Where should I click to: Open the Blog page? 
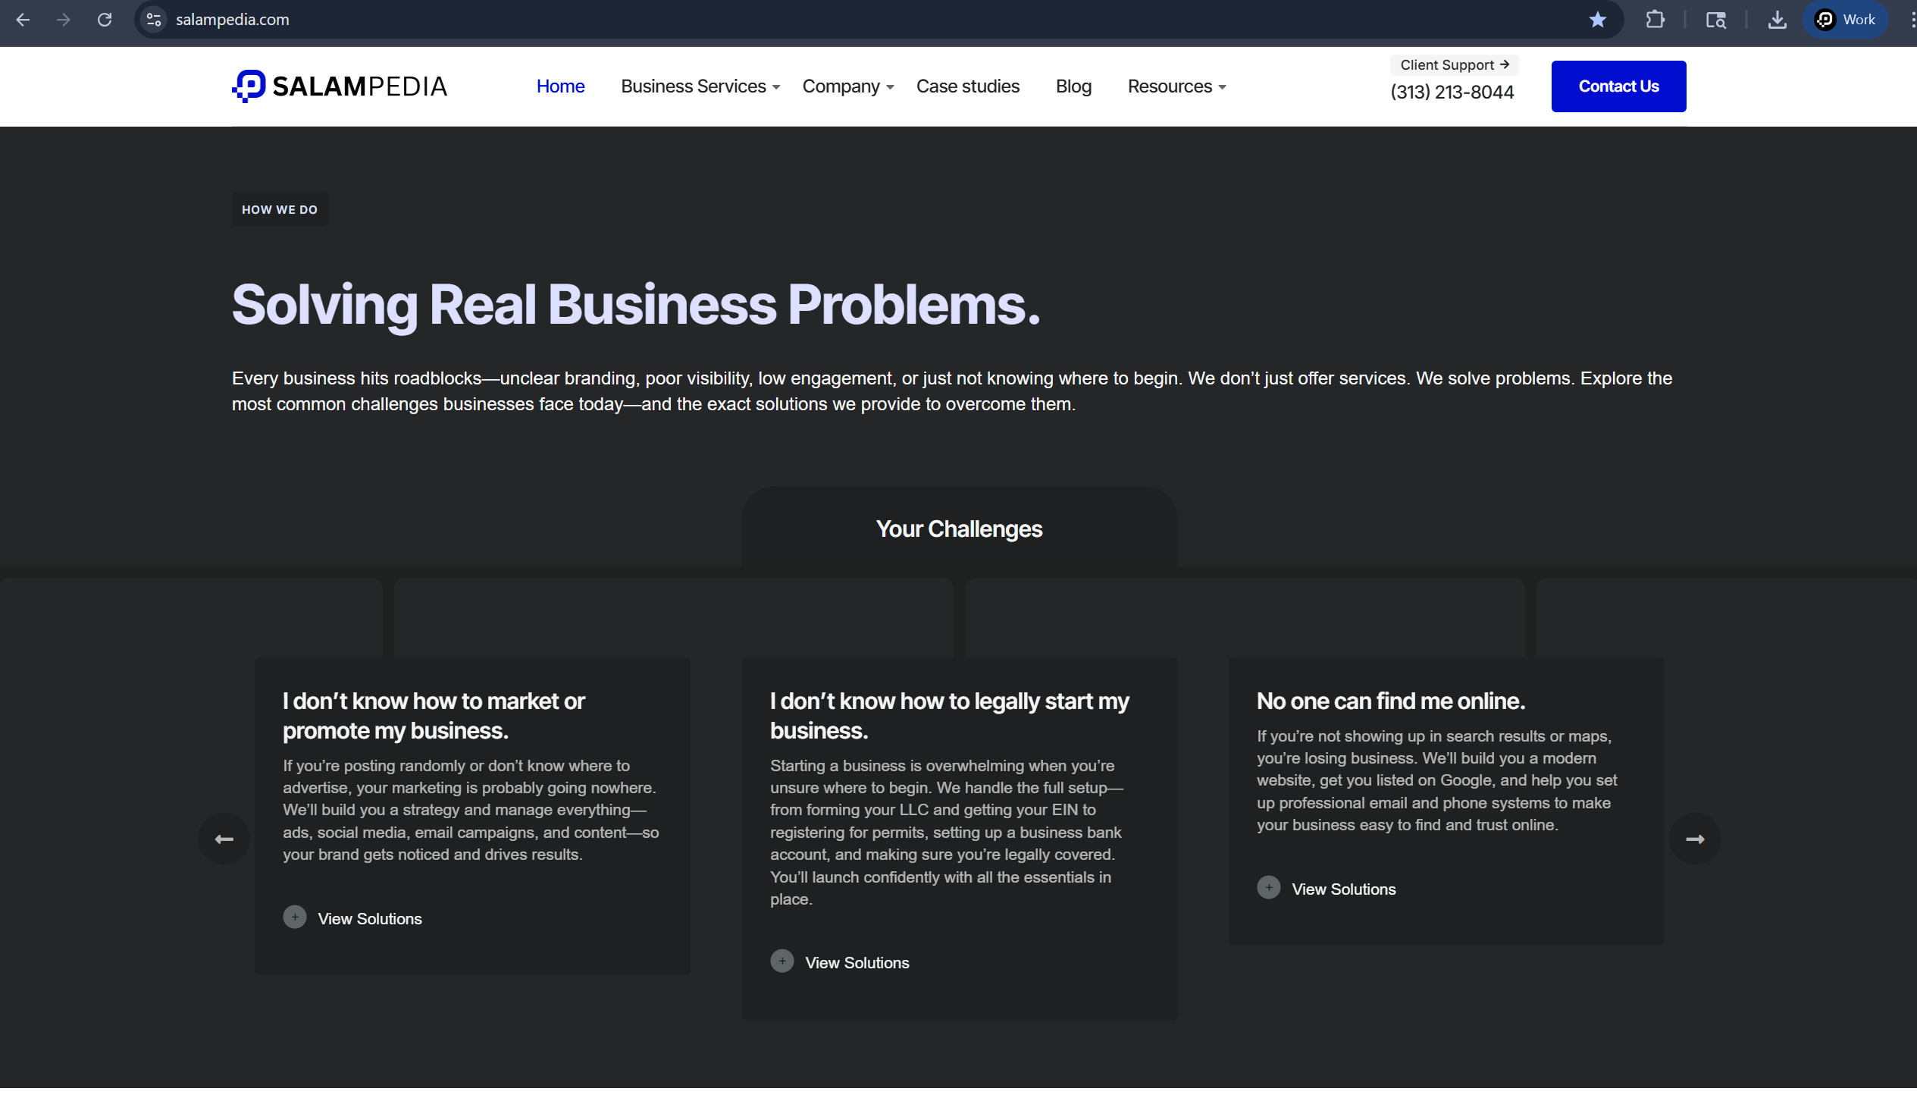tap(1073, 86)
